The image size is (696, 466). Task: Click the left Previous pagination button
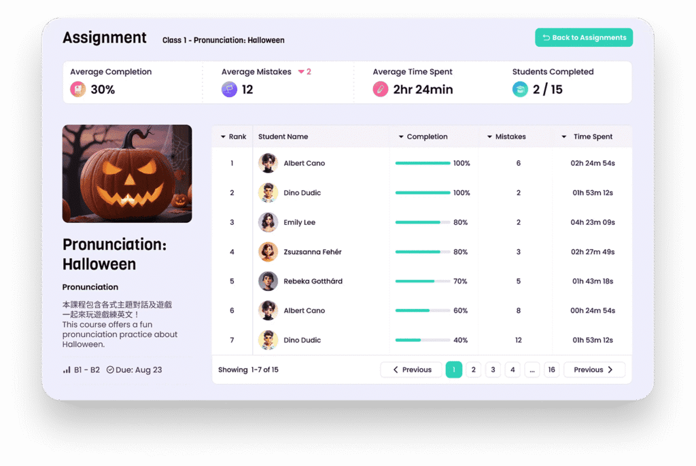coord(411,370)
